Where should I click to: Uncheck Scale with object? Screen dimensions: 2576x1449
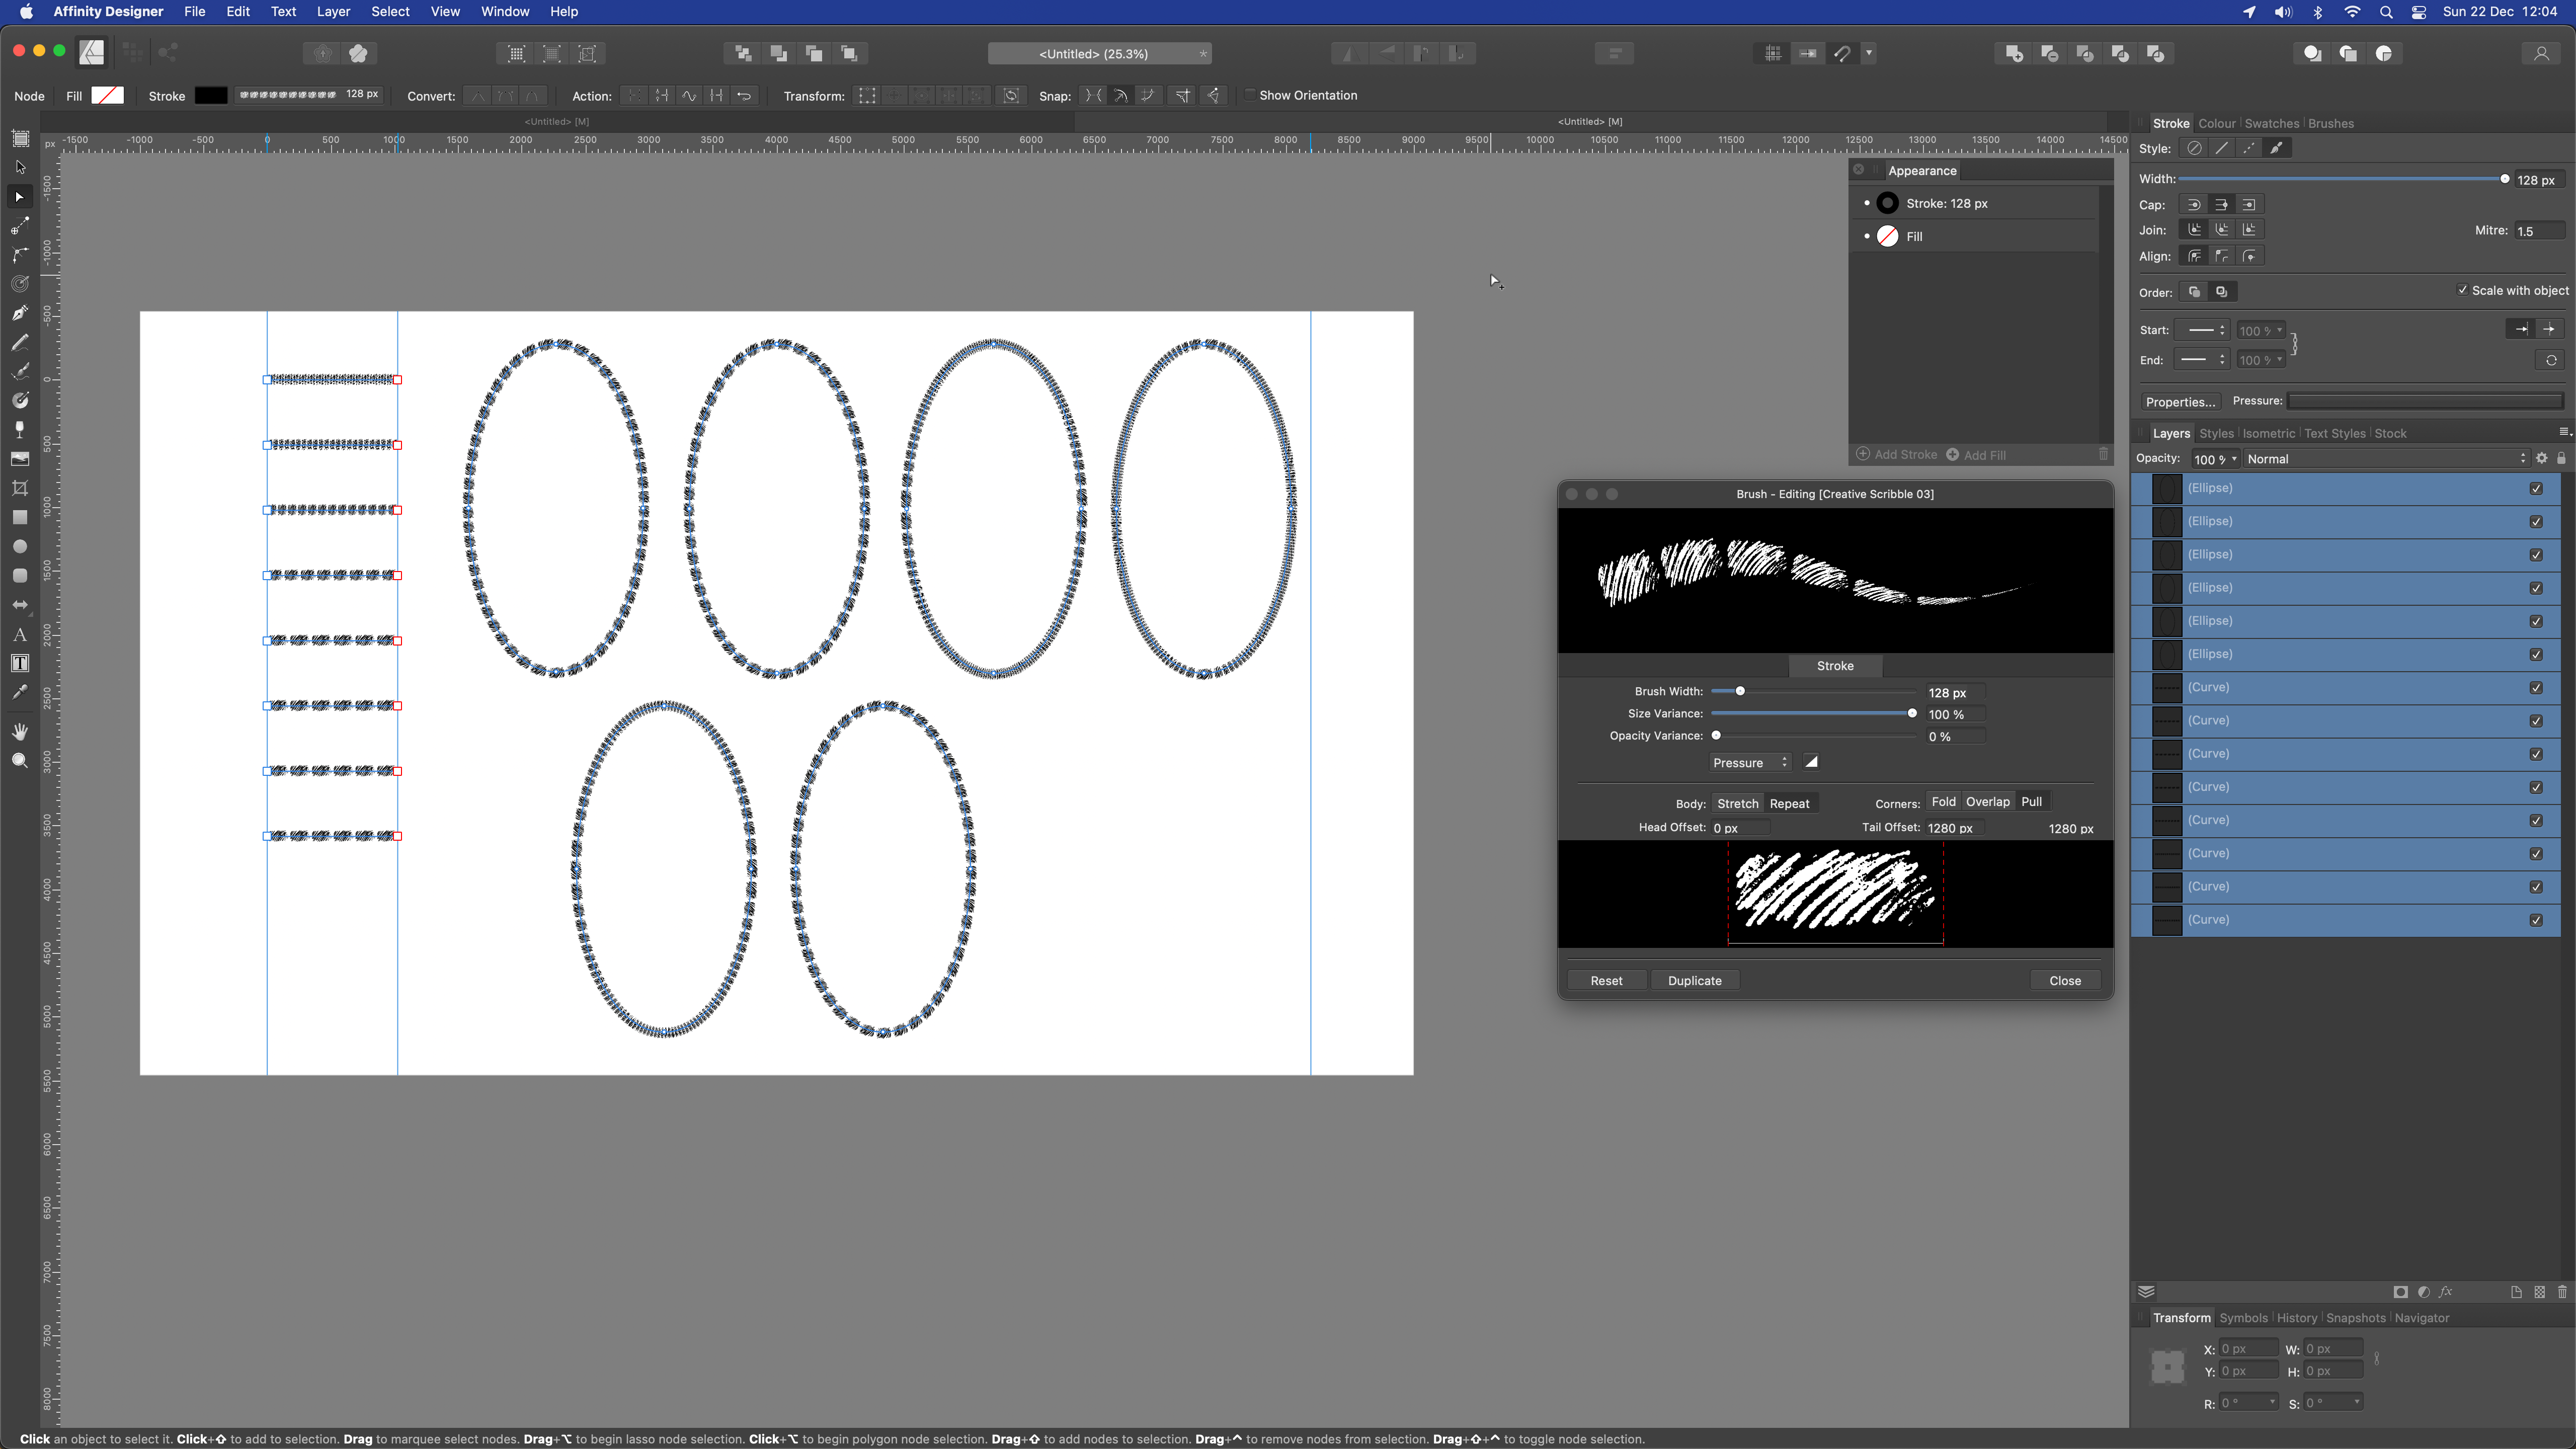(2462, 290)
